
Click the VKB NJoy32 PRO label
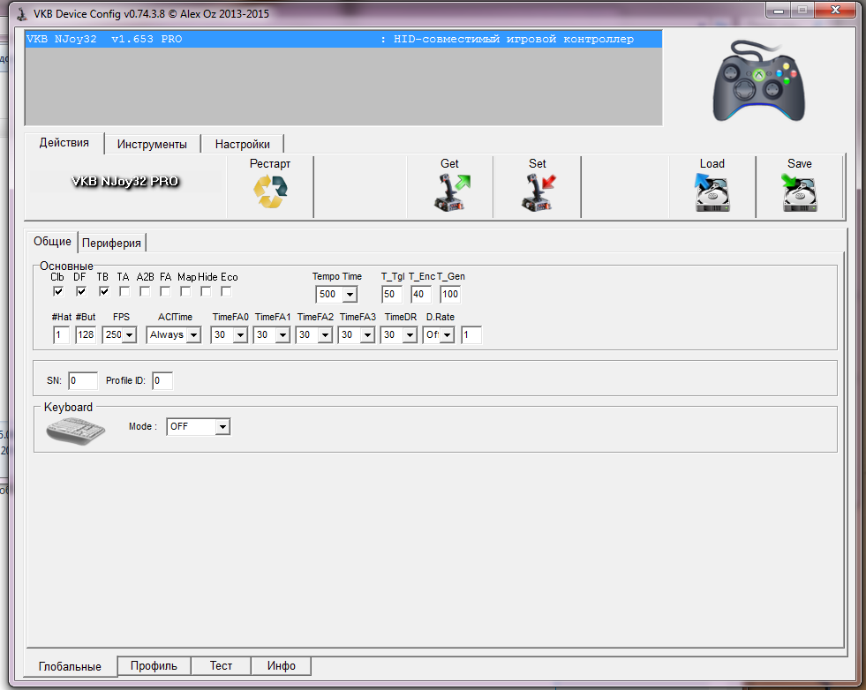[x=125, y=181]
